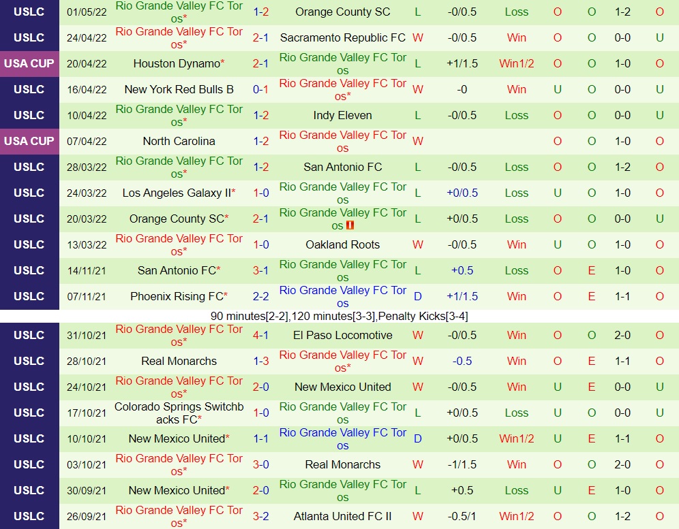This screenshot has width=679, height=529.
Task: Click the E marker in the 30/09/21 row
Action: click(592, 490)
